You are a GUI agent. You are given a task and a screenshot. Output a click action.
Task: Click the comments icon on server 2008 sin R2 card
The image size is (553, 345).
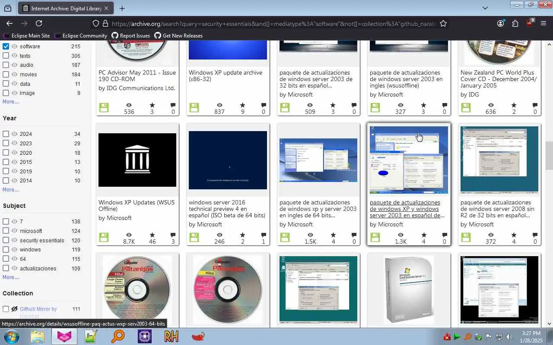(x=535, y=235)
